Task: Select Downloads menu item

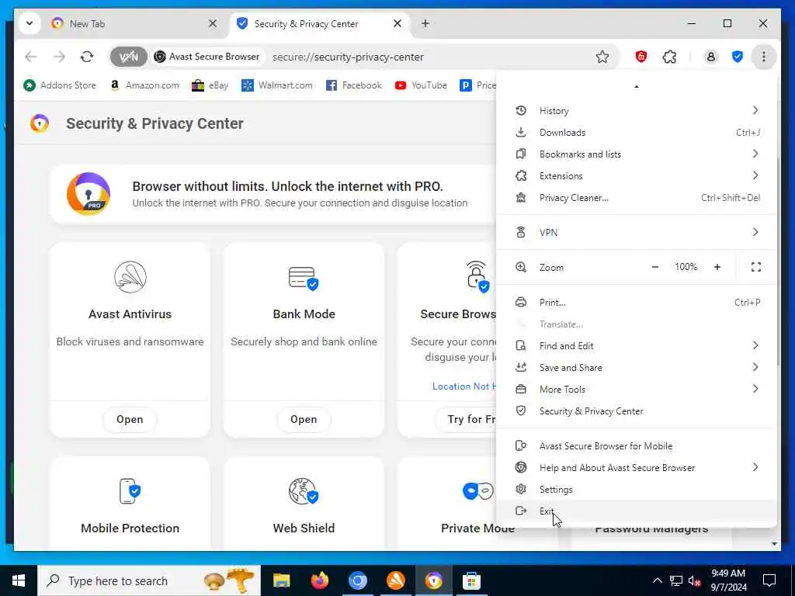Action: click(637, 132)
